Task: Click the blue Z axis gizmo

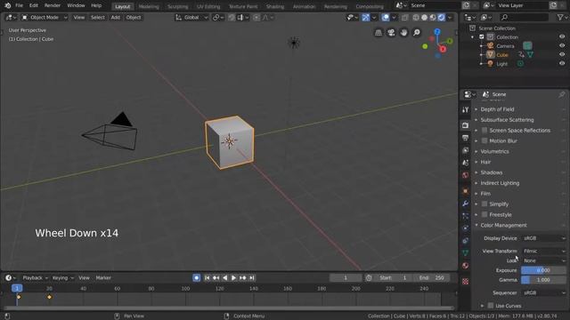Action: [437, 32]
